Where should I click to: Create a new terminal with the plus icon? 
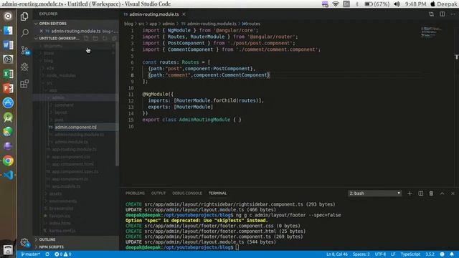coord(410,193)
